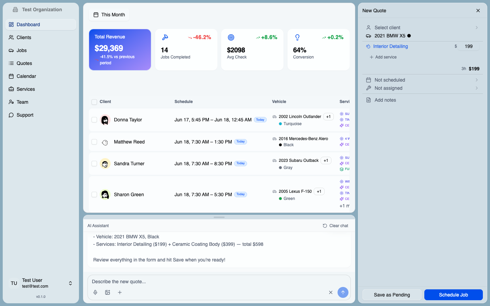Click the Interior Detailing service link
Image resolution: width=490 pixels, height=306 pixels.
[x=391, y=46]
